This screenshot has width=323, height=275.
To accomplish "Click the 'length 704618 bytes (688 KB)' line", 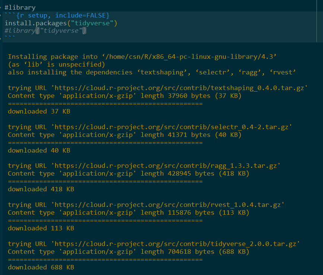I will [x=128, y=252].
